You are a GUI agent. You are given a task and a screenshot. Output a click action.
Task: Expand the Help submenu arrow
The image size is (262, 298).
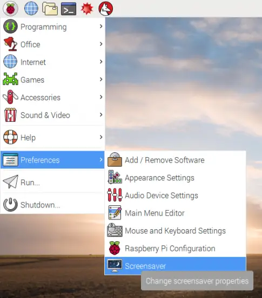coord(101,137)
